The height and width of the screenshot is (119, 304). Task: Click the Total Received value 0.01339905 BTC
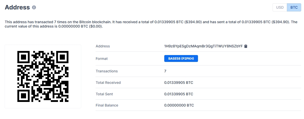tap(179, 83)
